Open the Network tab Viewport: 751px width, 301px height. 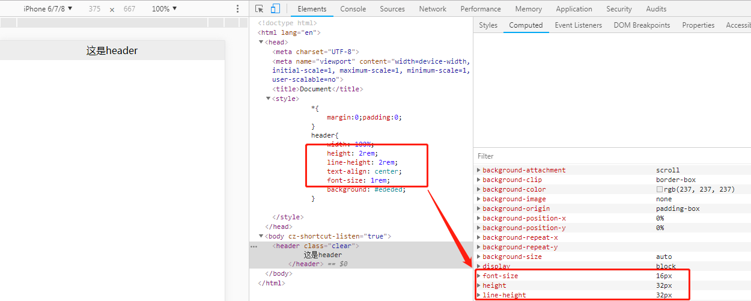coord(433,9)
